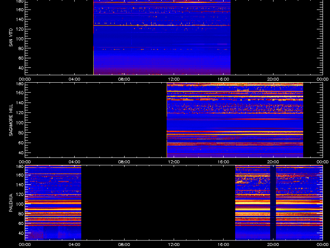Image resolution: width=330 pixels, height=248 pixels.
Task: Click the 16:00 time label under the San Vito plot
Action: pyautogui.click(x=224, y=79)
